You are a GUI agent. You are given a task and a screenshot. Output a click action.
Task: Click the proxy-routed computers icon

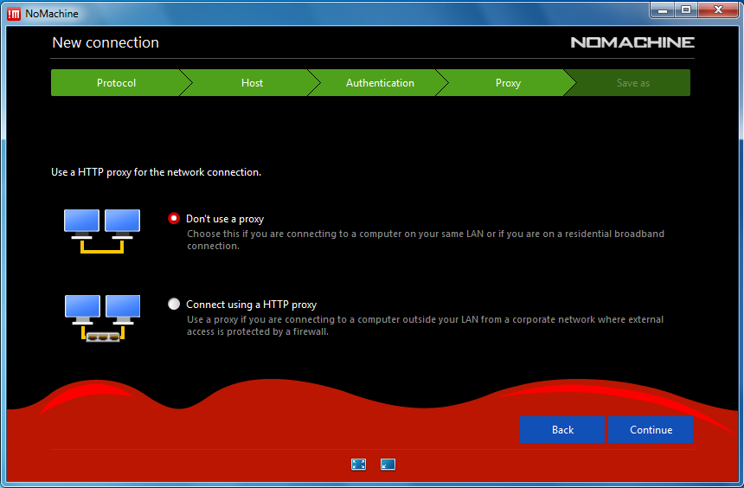click(x=102, y=318)
